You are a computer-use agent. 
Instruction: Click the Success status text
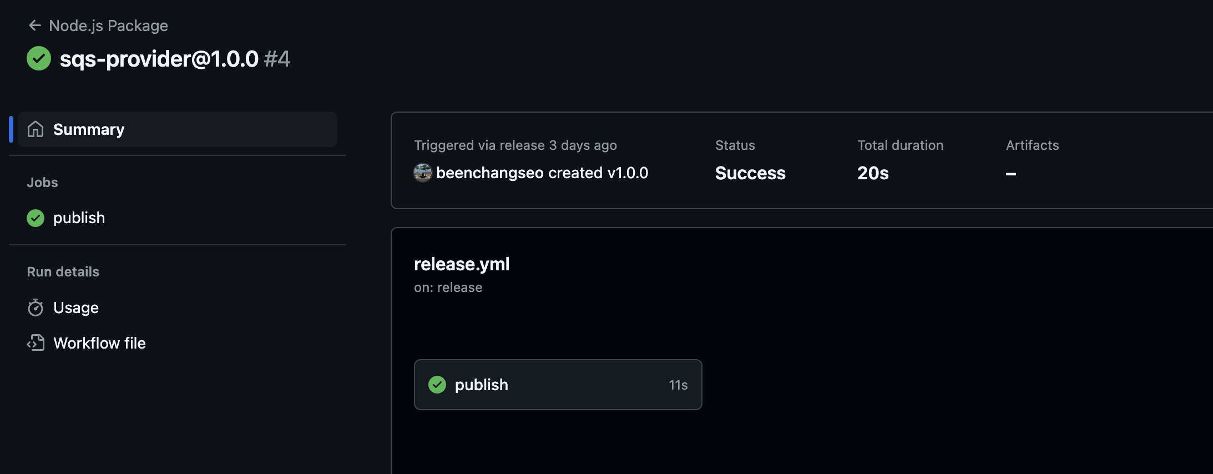tap(750, 173)
